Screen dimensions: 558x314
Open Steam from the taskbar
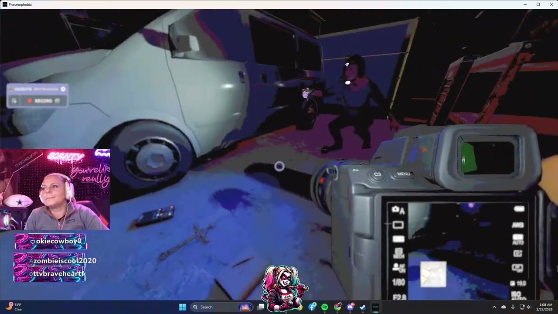[x=363, y=307]
